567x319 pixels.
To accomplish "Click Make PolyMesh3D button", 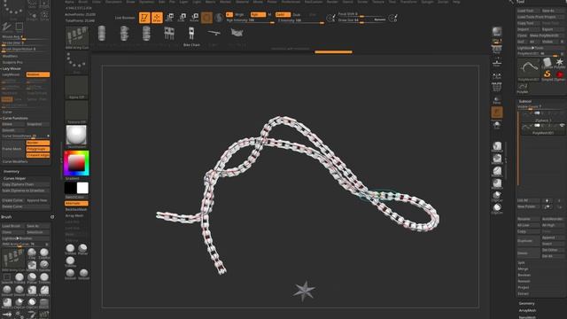I will pyautogui.click(x=547, y=35).
